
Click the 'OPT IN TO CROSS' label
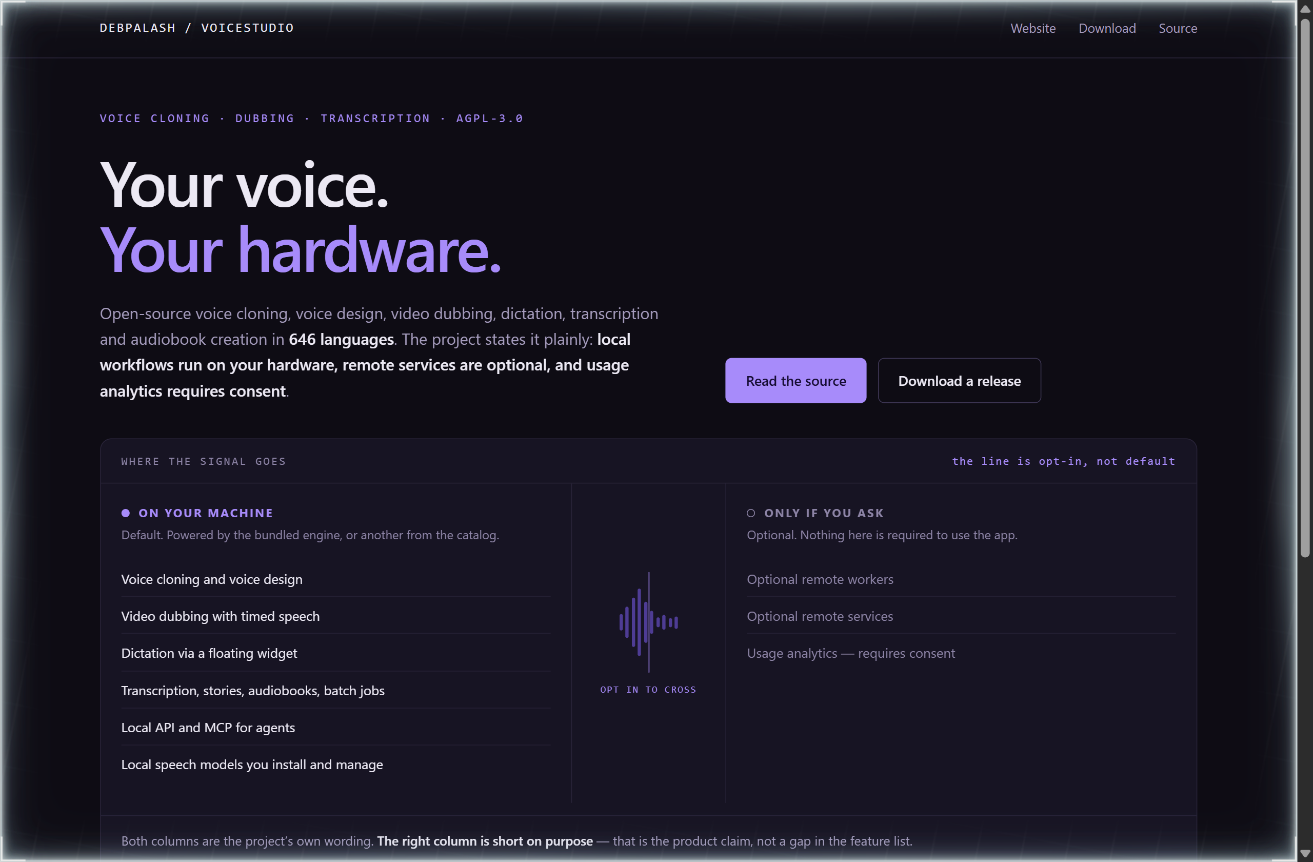648,689
